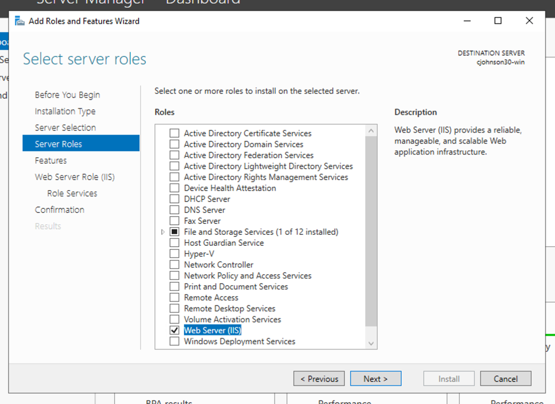555x404 pixels.
Task: Click the roles list scroll down arrow
Action: click(x=371, y=343)
